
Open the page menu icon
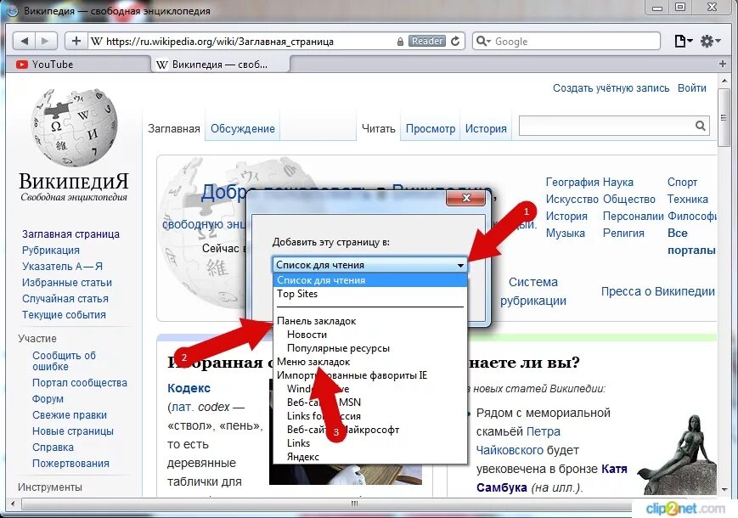(x=684, y=42)
